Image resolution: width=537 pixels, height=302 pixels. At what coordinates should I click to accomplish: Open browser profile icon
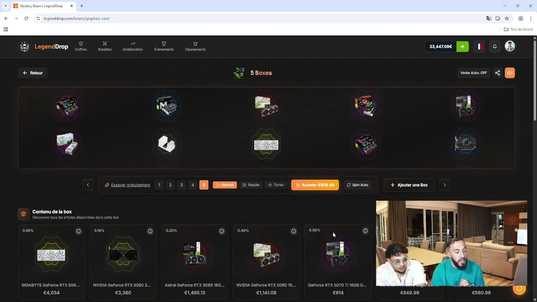tap(521, 18)
